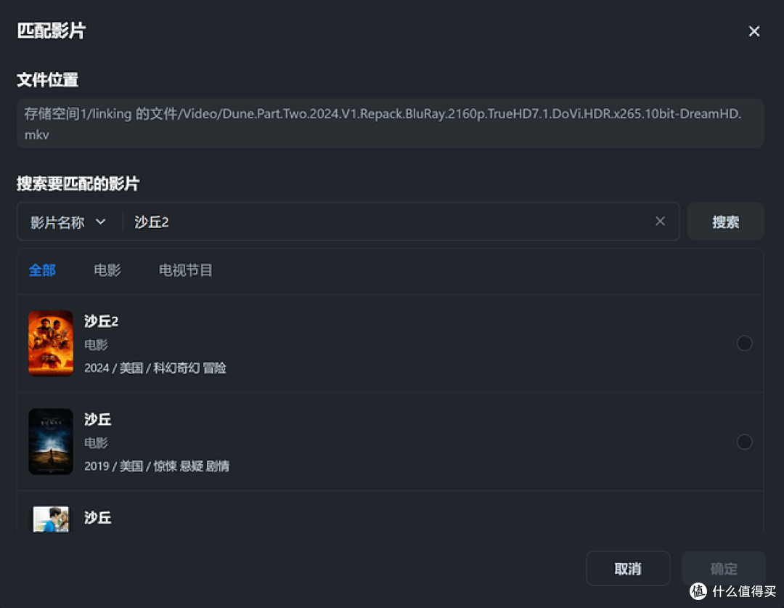The height and width of the screenshot is (608, 784).
Task: Click the file path text box
Action: [390, 123]
